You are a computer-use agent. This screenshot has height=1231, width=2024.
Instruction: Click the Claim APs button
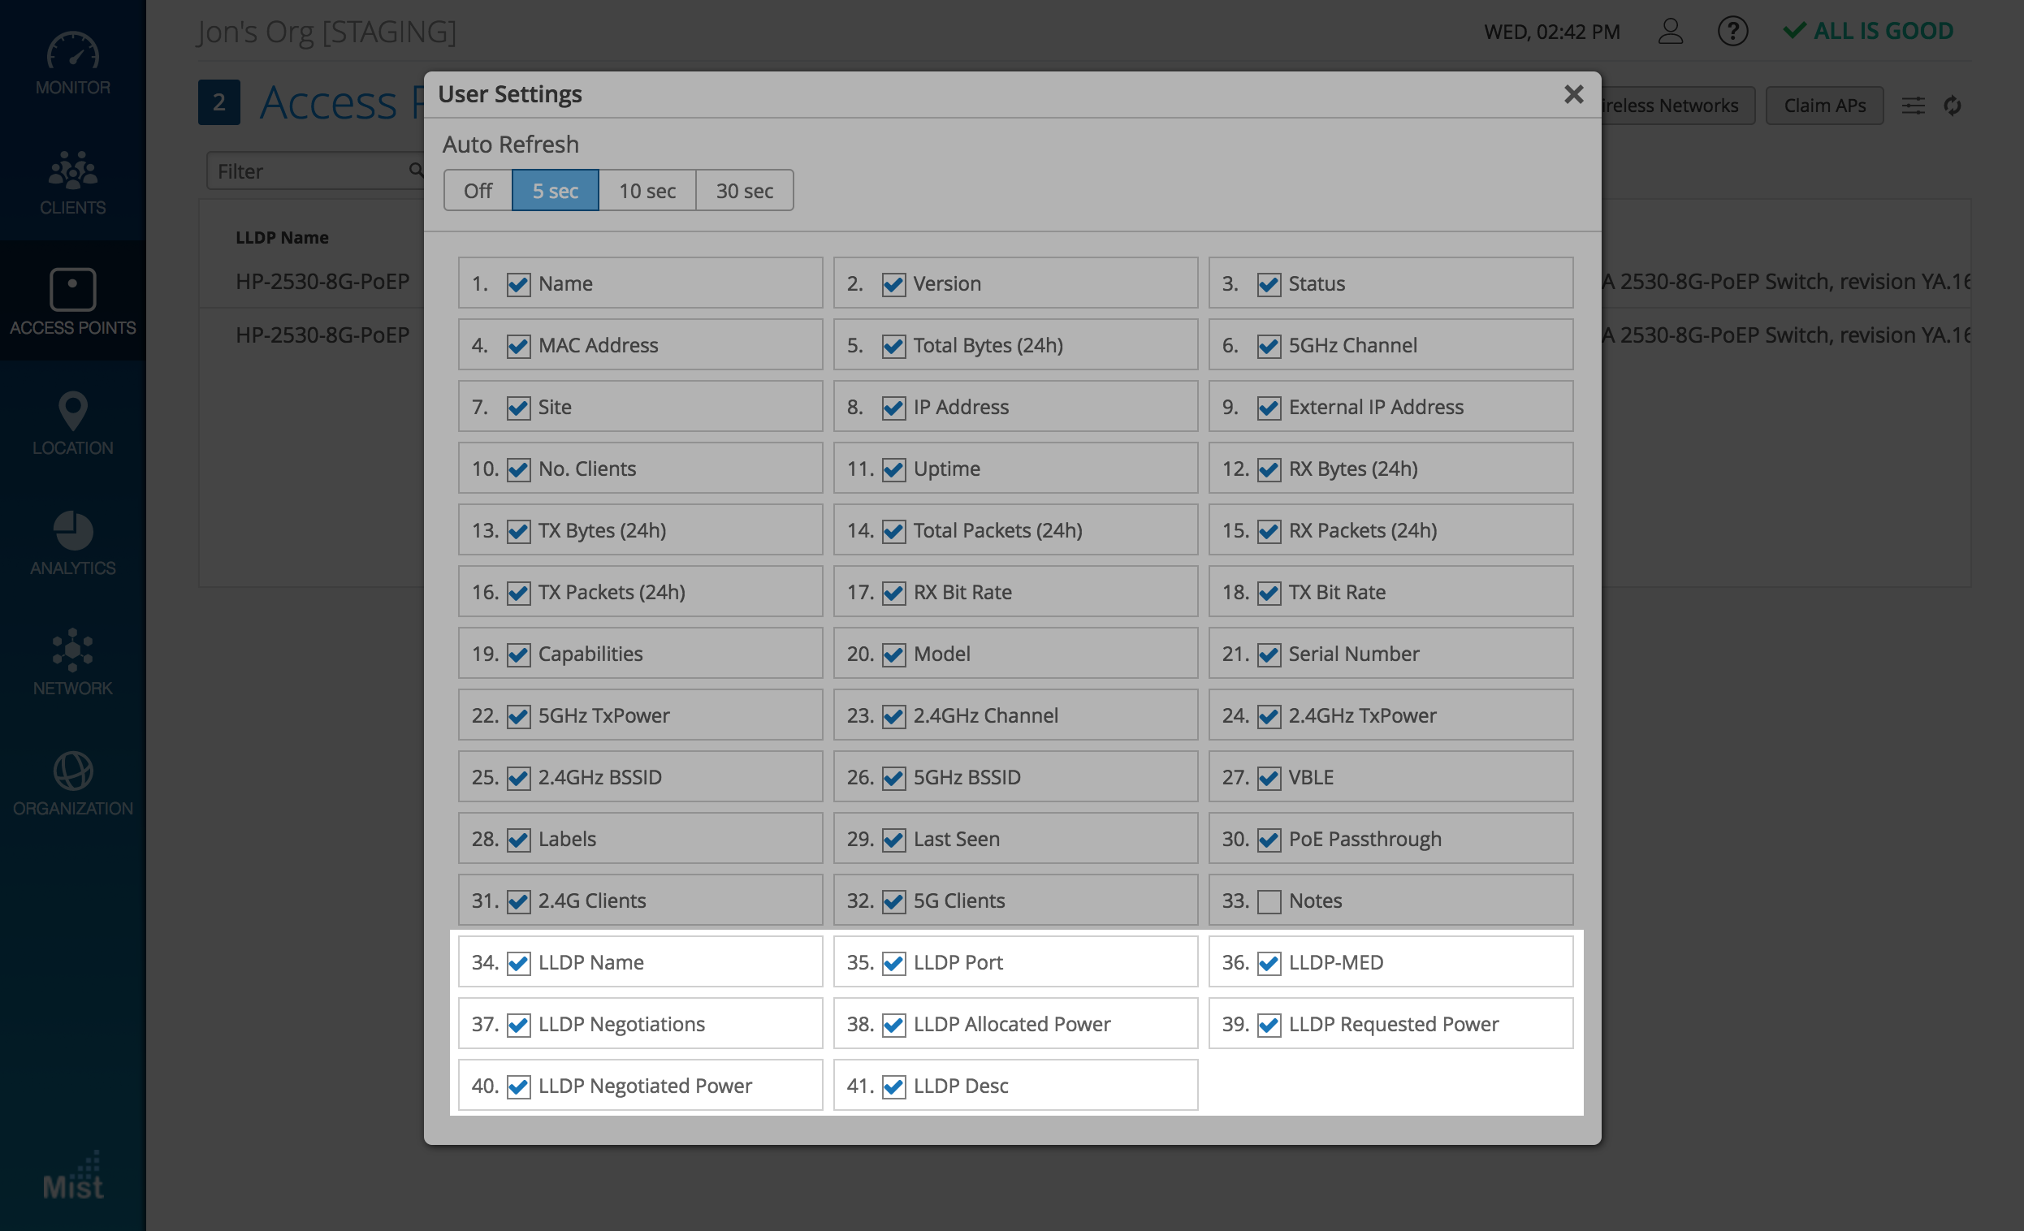[x=1823, y=105]
